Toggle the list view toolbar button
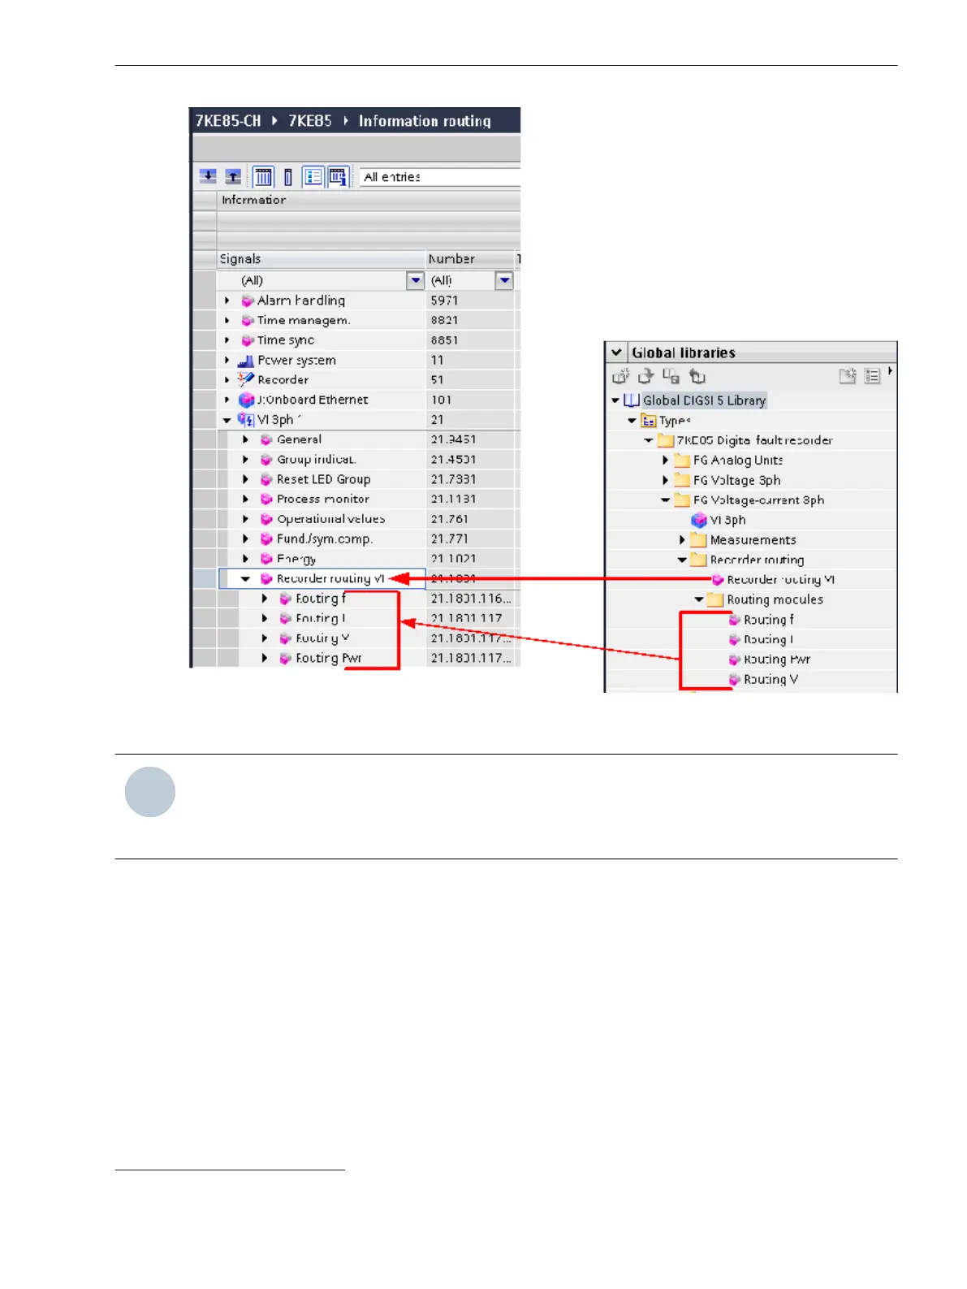This screenshot has height=1289, width=967. (x=313, y=176)
